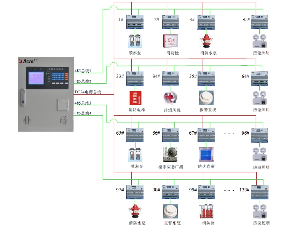
Task: Select the sprinkler pump image under module 1#
Action: (135, 41)
